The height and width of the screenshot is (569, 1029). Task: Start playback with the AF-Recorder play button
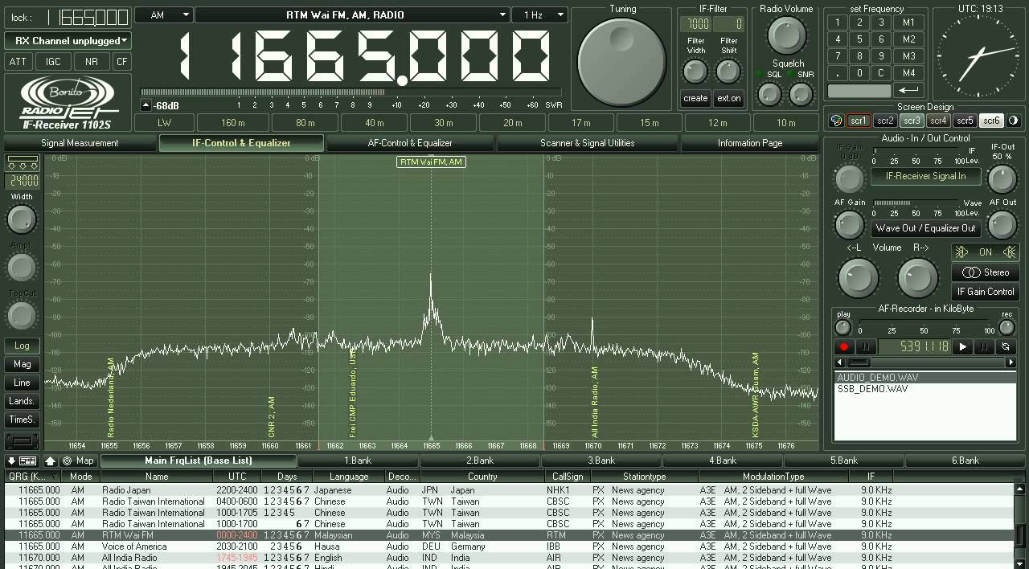tap(962, 347)
